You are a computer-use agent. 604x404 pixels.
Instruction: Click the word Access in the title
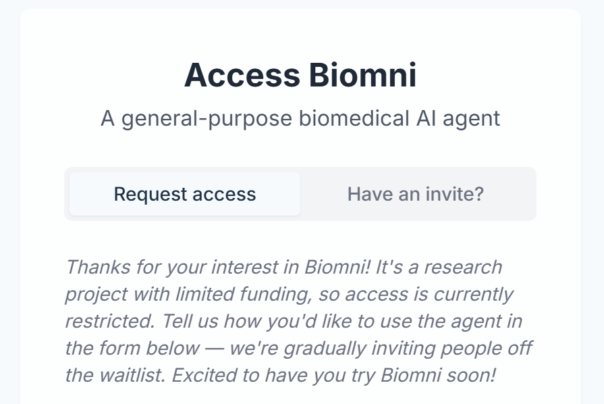pos(242,75)
